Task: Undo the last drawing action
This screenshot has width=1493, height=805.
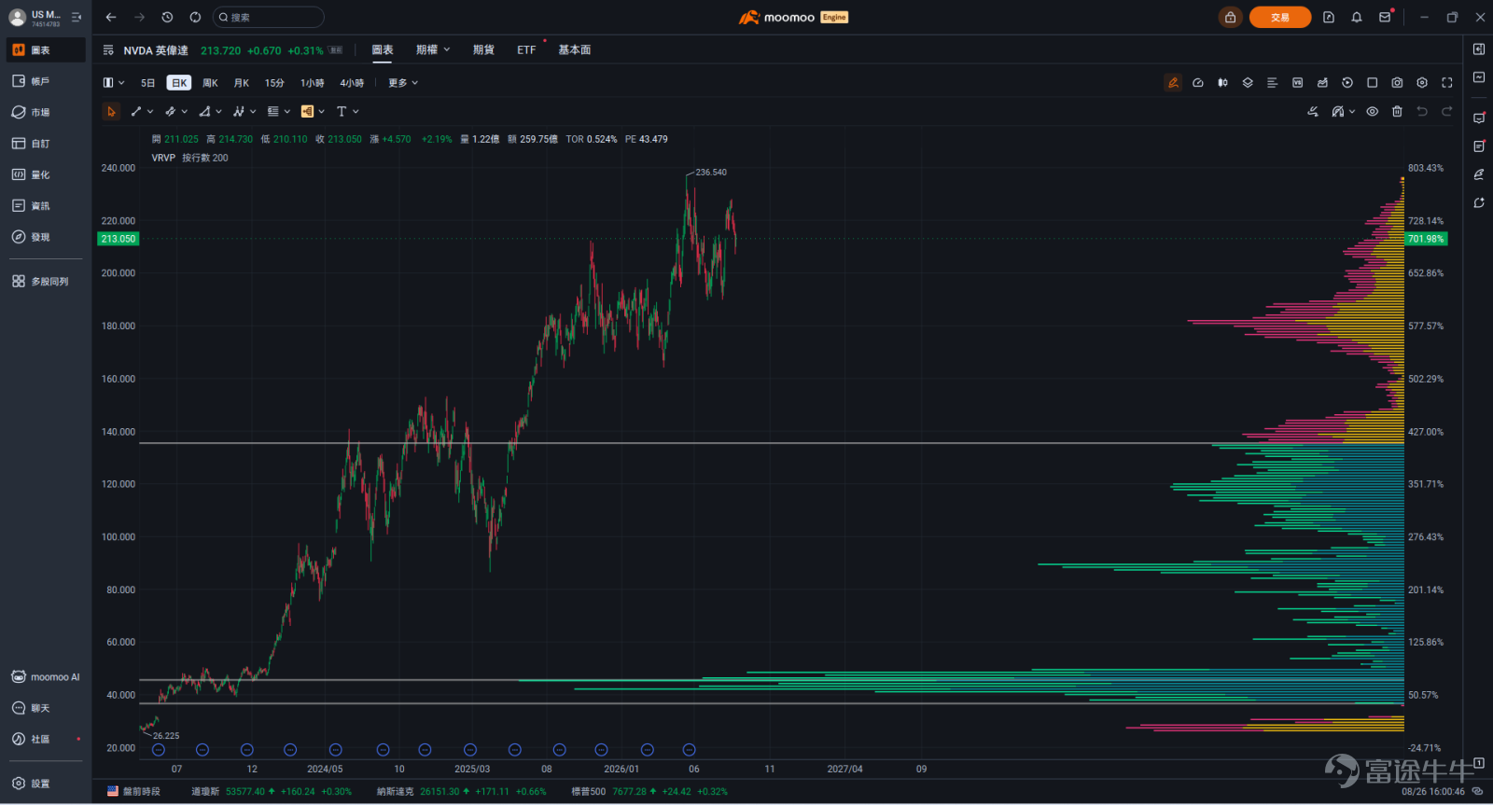Action: point(1422,111)
